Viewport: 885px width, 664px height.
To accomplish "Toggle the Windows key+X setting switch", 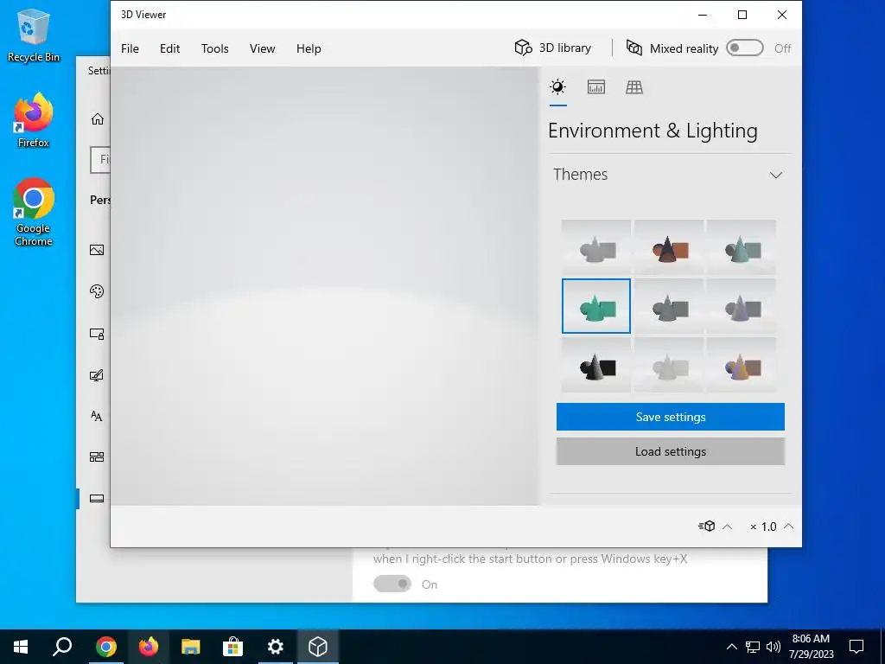I will tap(392, 584).
